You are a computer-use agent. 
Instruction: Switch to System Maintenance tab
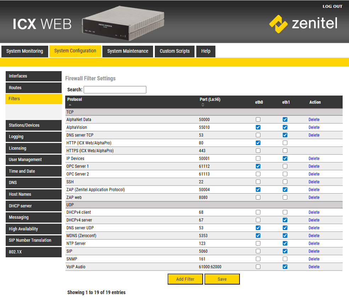tap(128, 51)
